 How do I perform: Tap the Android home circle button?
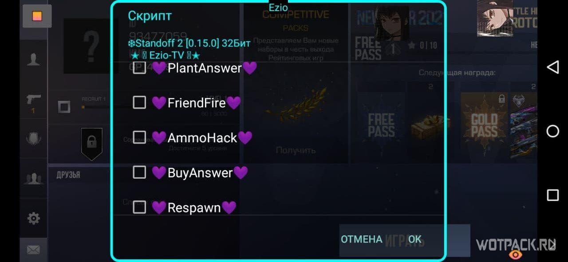click(x=552, y=131)
